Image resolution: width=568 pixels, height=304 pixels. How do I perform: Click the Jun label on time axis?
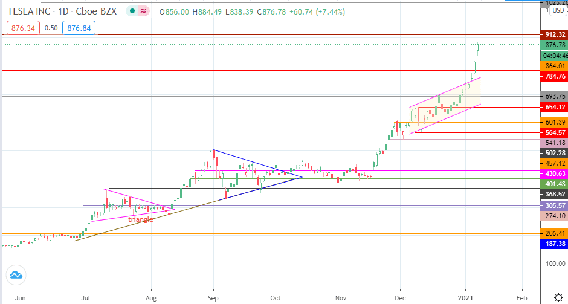pyautogui.click(x=21, y=298)
